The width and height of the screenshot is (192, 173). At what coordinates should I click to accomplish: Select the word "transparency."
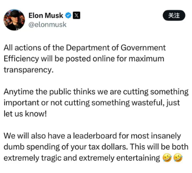tap(29, 70)
